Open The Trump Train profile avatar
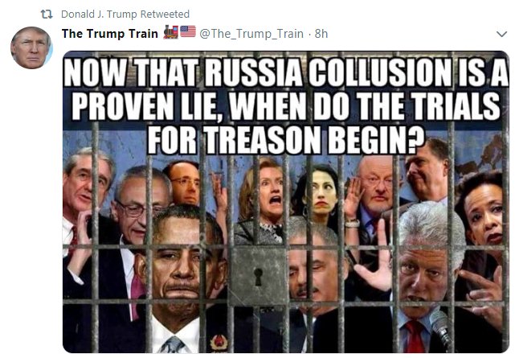Image resolution: width=519 pixels, height=358 pixels. click(x=31, y=47)
